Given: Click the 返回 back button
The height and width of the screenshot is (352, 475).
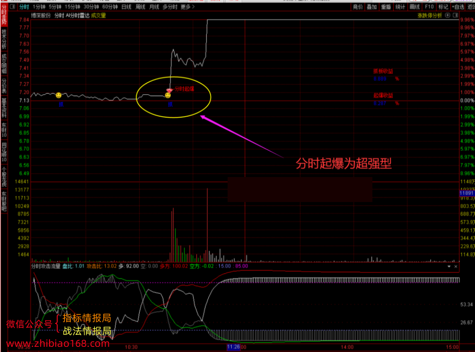Looking at the screenshot, I should [x=471, y=7].
